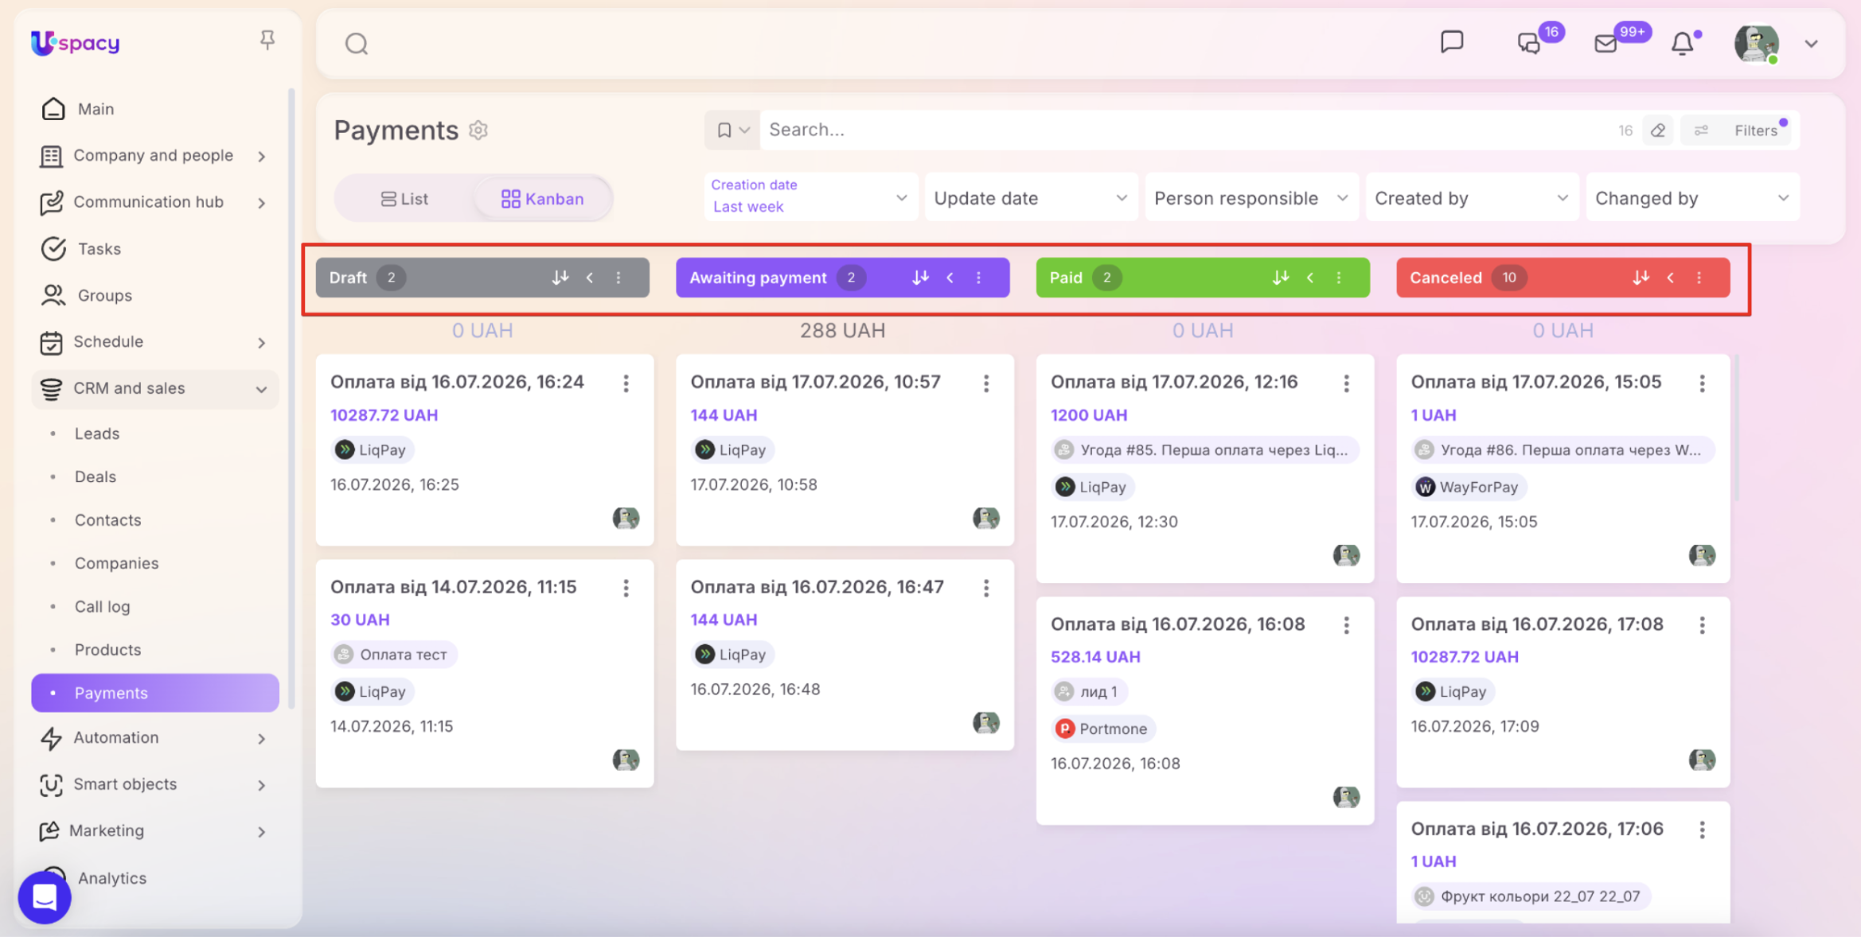Screen dimensions: 1861x937
Task: Pin the sidebar with the pin icon
Action: (267, 40)
